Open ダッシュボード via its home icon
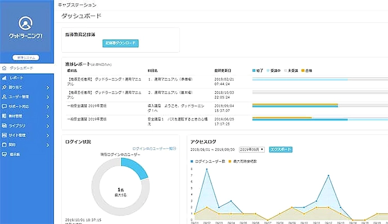This screenshot has height=224, width=388. [5, 68]
